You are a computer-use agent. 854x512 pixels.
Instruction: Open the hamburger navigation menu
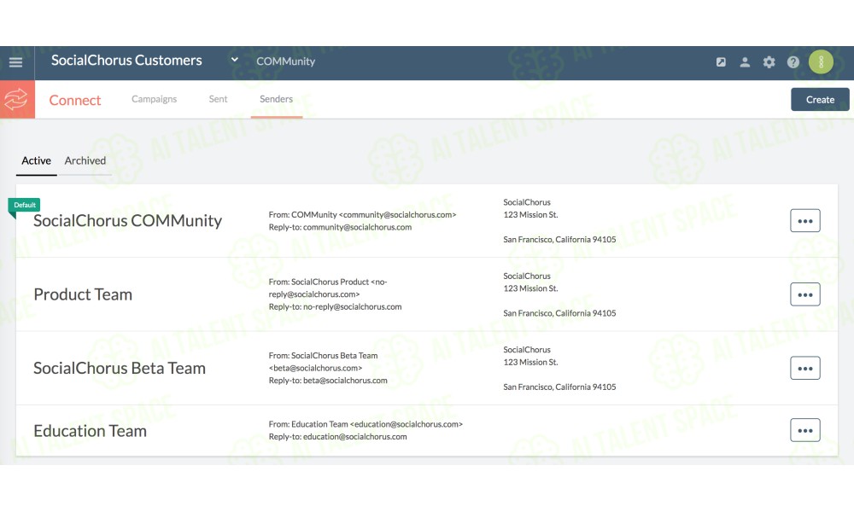point(15,62)
